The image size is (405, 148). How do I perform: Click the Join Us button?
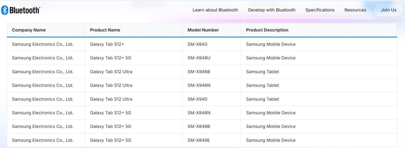click(x=389, y=10)
